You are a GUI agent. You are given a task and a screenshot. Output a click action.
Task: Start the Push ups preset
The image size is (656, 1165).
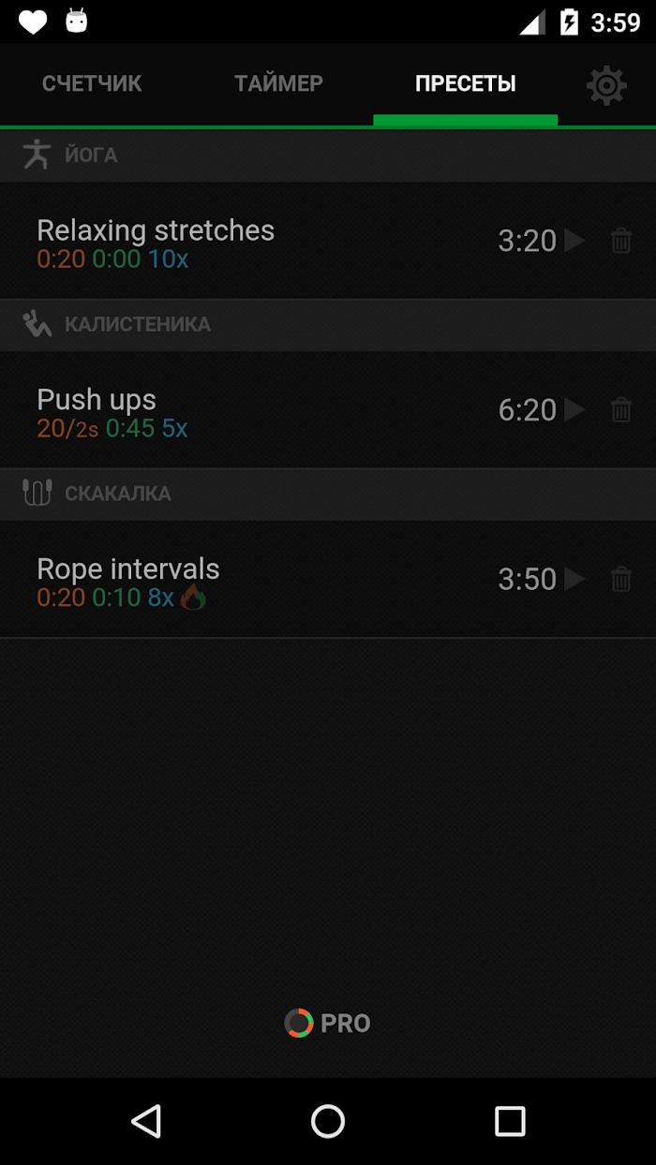tap(574, 410)
